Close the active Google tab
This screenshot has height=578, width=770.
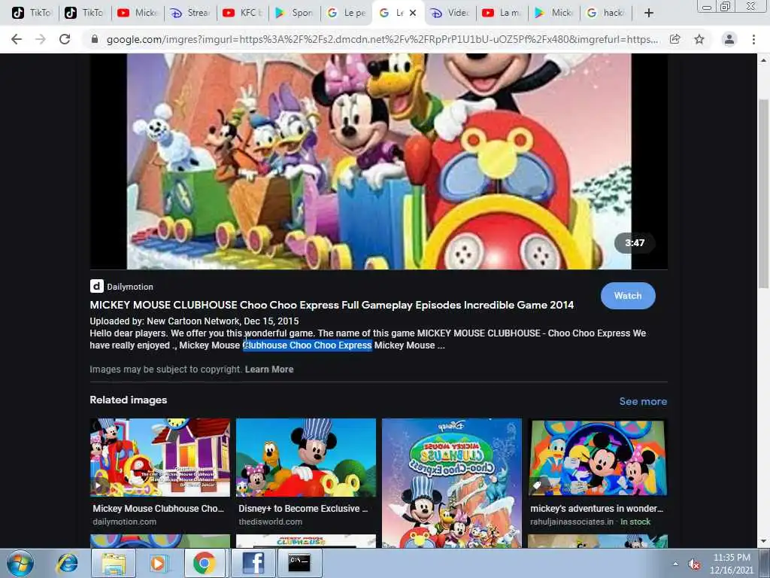pyautogui.click(x=413, y=13)
